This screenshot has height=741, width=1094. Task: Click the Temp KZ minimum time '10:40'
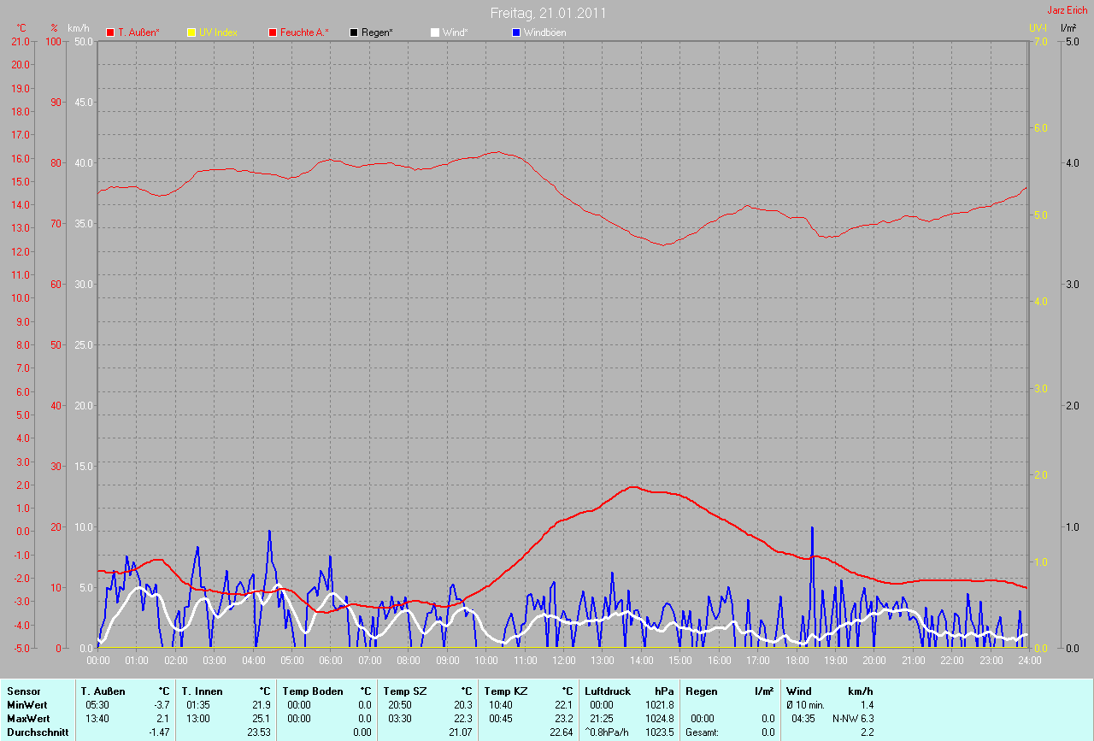[x=500, y=705]
